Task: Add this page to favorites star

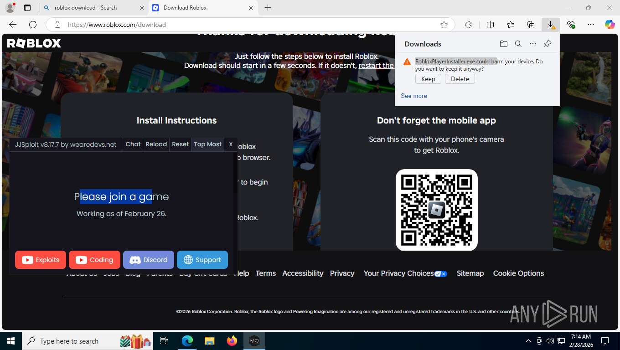Action: coord(444,25)
